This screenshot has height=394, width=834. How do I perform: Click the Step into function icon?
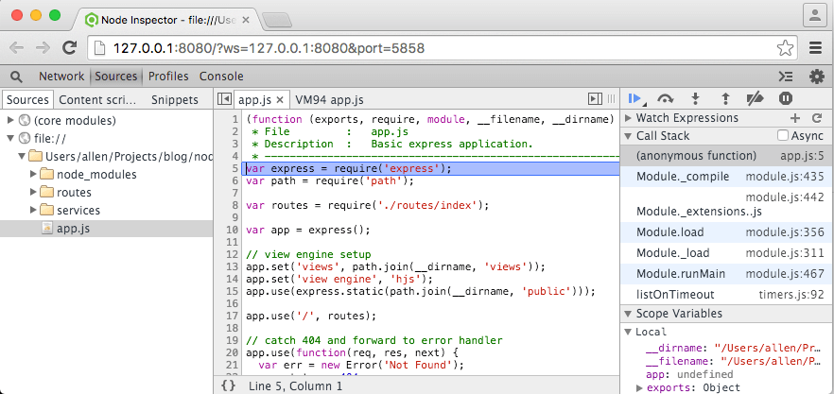(x=696, y=98)
